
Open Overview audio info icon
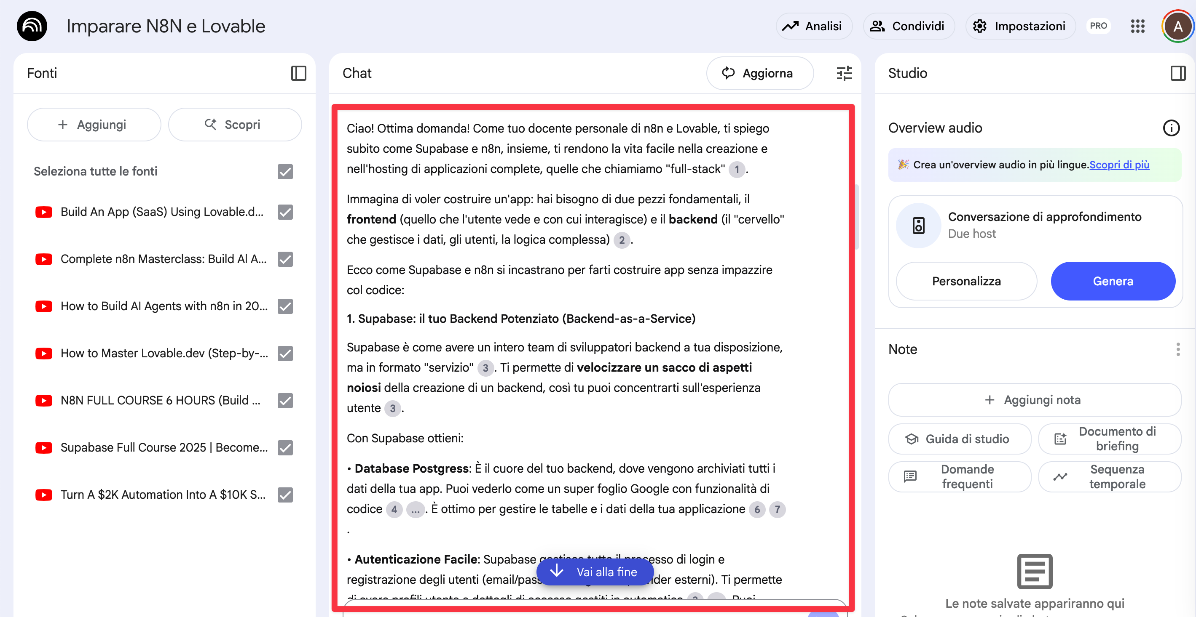tap(1170, 128)
